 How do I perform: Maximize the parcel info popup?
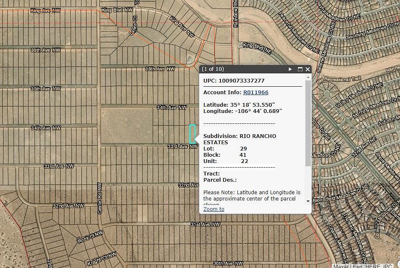(300, 69)
